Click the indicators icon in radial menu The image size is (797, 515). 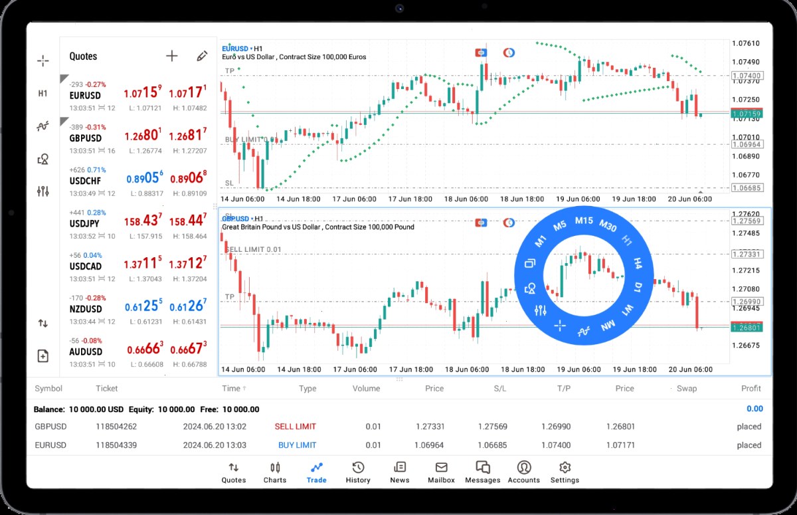pos(584,330)
